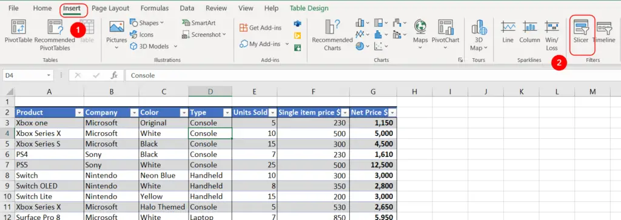
Task: Open the Visio Data Visualizer add-in
Action: (297, 24)
